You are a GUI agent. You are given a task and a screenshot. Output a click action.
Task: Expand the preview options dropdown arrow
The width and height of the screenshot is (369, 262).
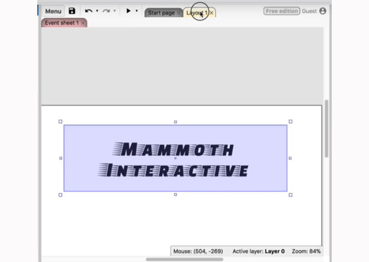(x=136, y=11)
